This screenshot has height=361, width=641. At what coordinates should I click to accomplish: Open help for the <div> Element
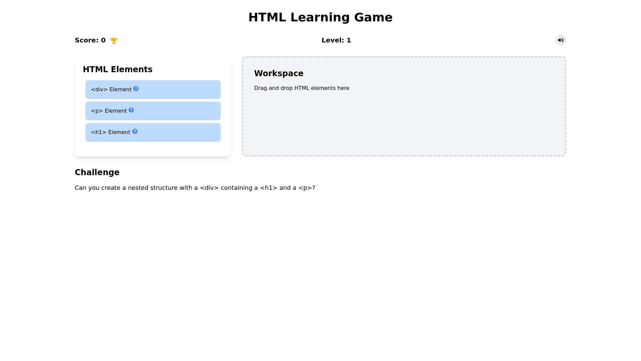coord(136,89)
